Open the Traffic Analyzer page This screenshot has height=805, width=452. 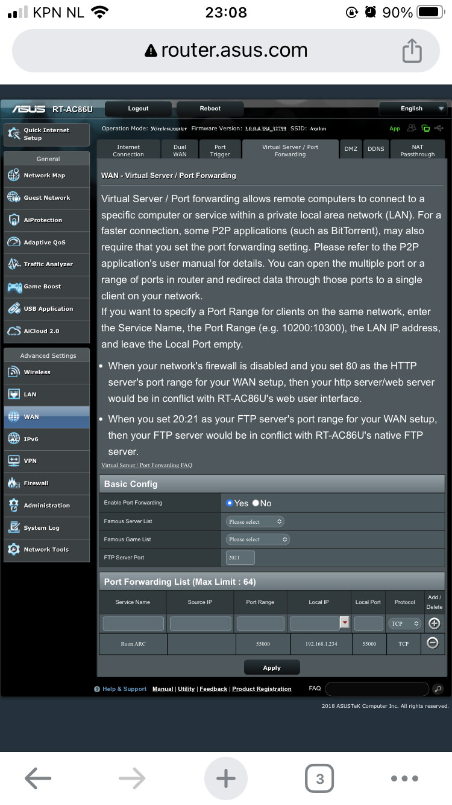coord(47,264)
